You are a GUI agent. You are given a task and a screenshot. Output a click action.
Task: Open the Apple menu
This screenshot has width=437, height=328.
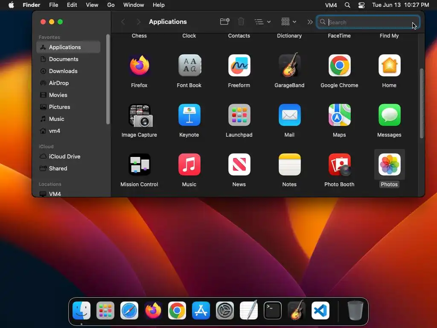pos(11,5)
